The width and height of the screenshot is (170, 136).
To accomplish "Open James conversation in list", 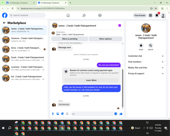I will [24, 30].
